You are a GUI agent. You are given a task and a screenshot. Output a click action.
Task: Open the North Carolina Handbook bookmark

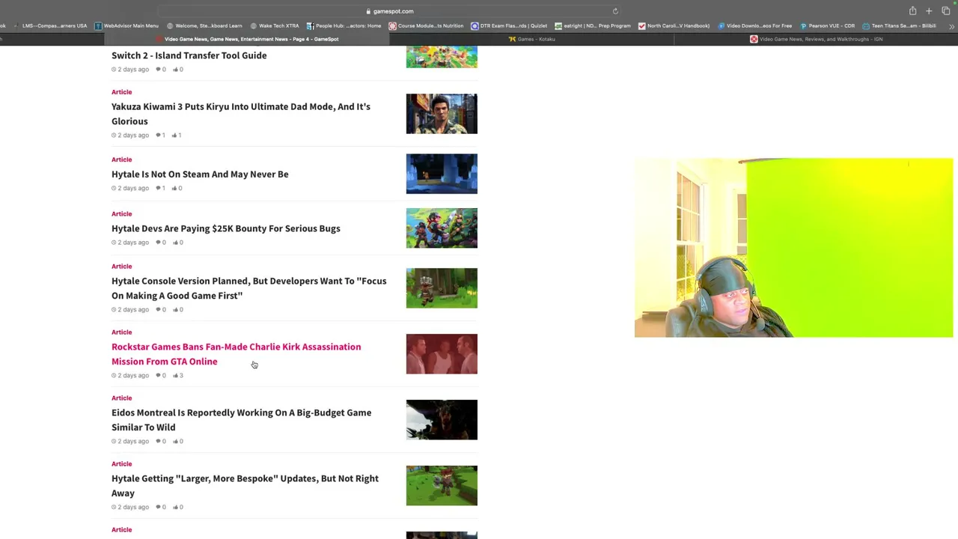pos(674,26)
